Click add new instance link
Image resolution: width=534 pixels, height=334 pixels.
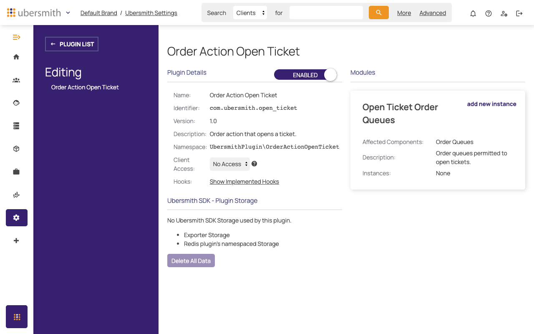click(491, 104)
